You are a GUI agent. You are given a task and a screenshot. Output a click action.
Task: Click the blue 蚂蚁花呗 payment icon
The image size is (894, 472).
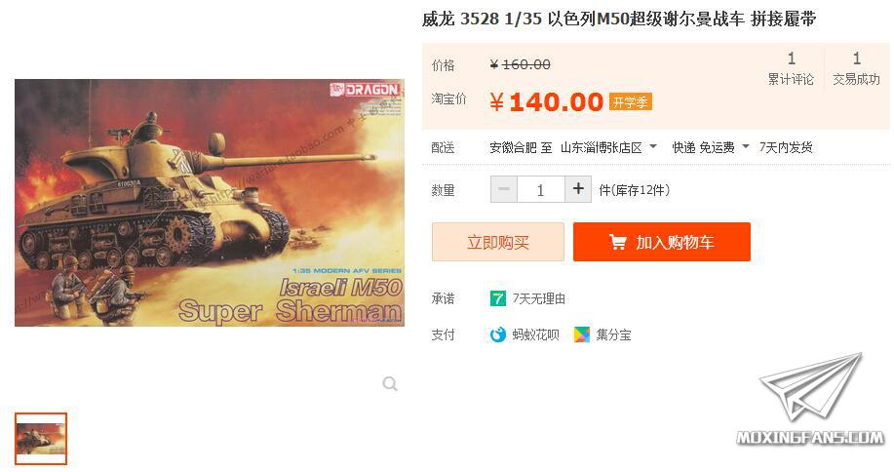(x=498, y=334)
